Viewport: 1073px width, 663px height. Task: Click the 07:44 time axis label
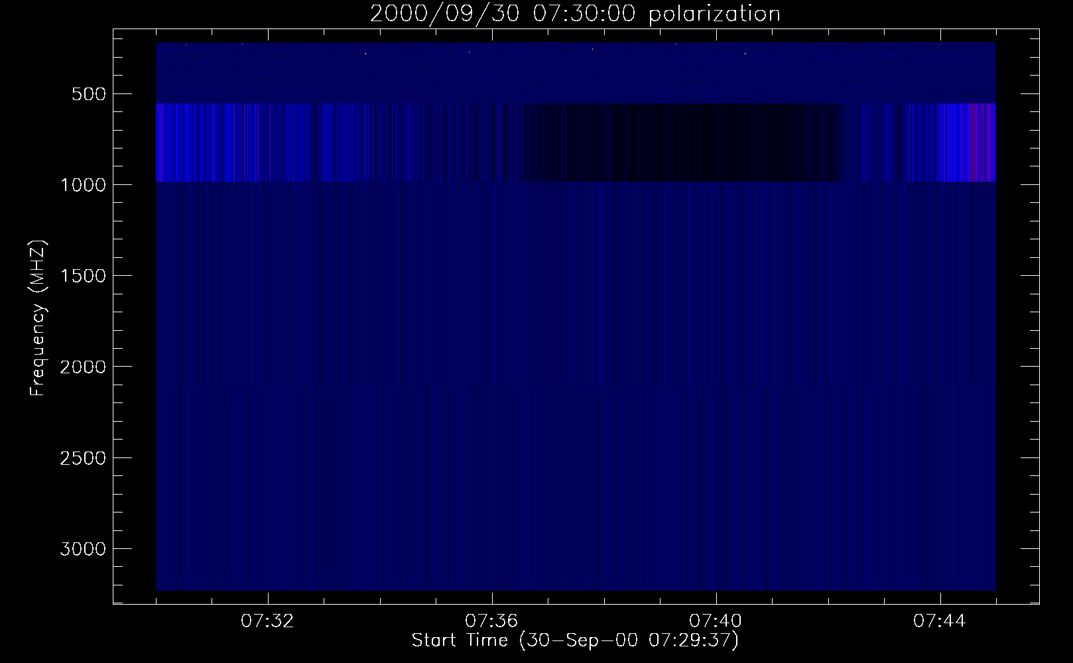click(940, 621)
